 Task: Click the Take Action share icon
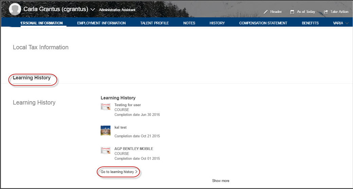[x=326, y=12]
